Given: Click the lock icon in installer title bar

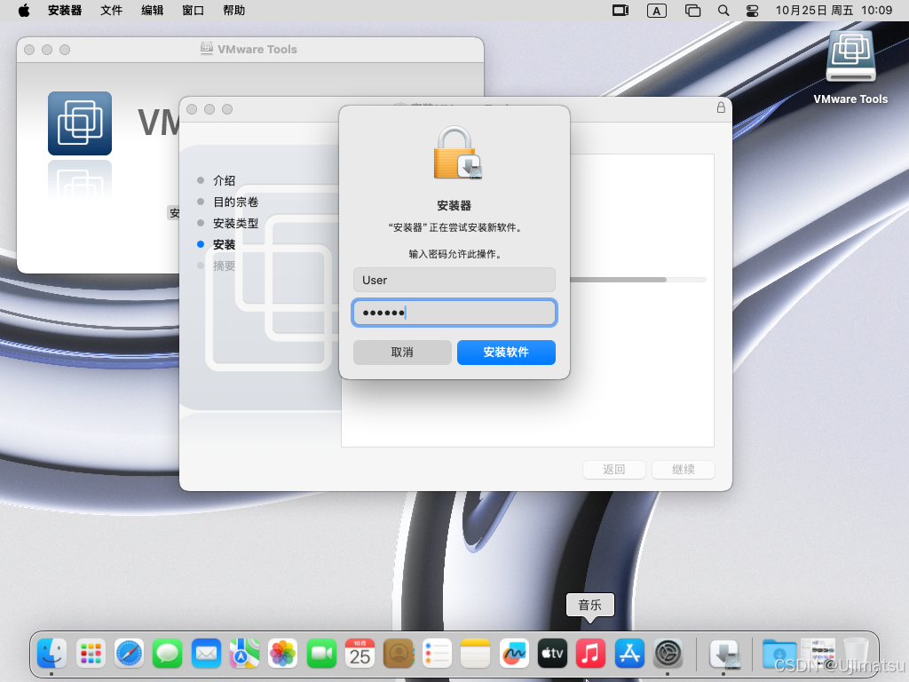Looking at the screenshot, I should point(721,107).
